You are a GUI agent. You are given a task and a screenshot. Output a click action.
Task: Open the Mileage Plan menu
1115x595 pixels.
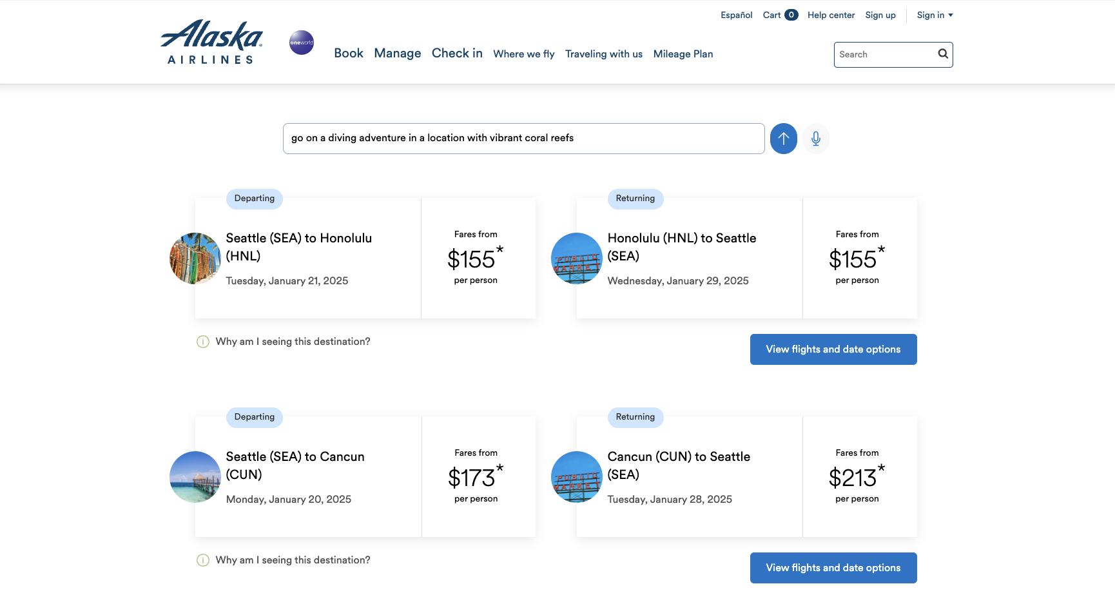click(683, 54)
